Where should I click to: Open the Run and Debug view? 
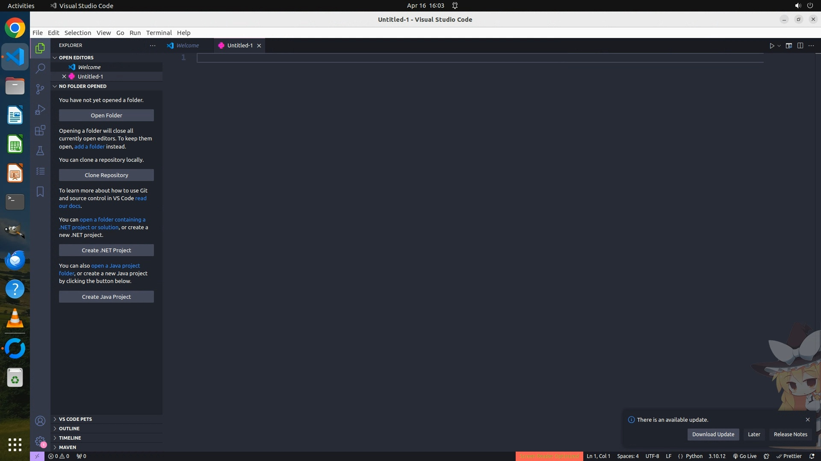[40, 110]
